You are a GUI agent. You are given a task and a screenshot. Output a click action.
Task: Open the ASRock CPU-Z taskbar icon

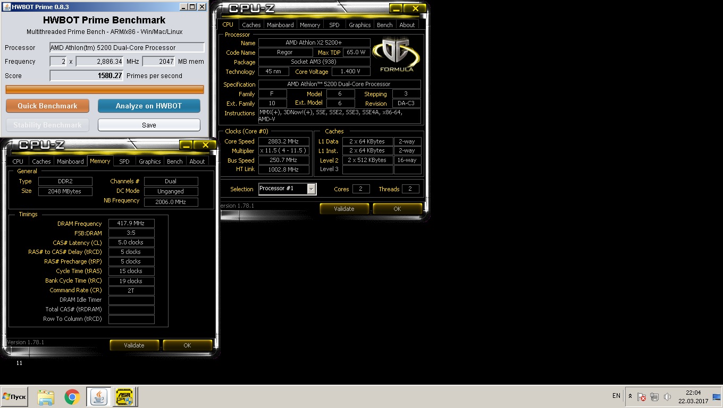[125, 396]
